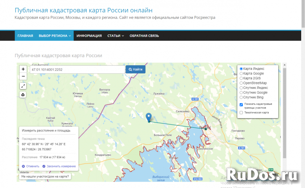Click the 41A-082 road shield
The image size is (305, 188).
pos(198,179)
